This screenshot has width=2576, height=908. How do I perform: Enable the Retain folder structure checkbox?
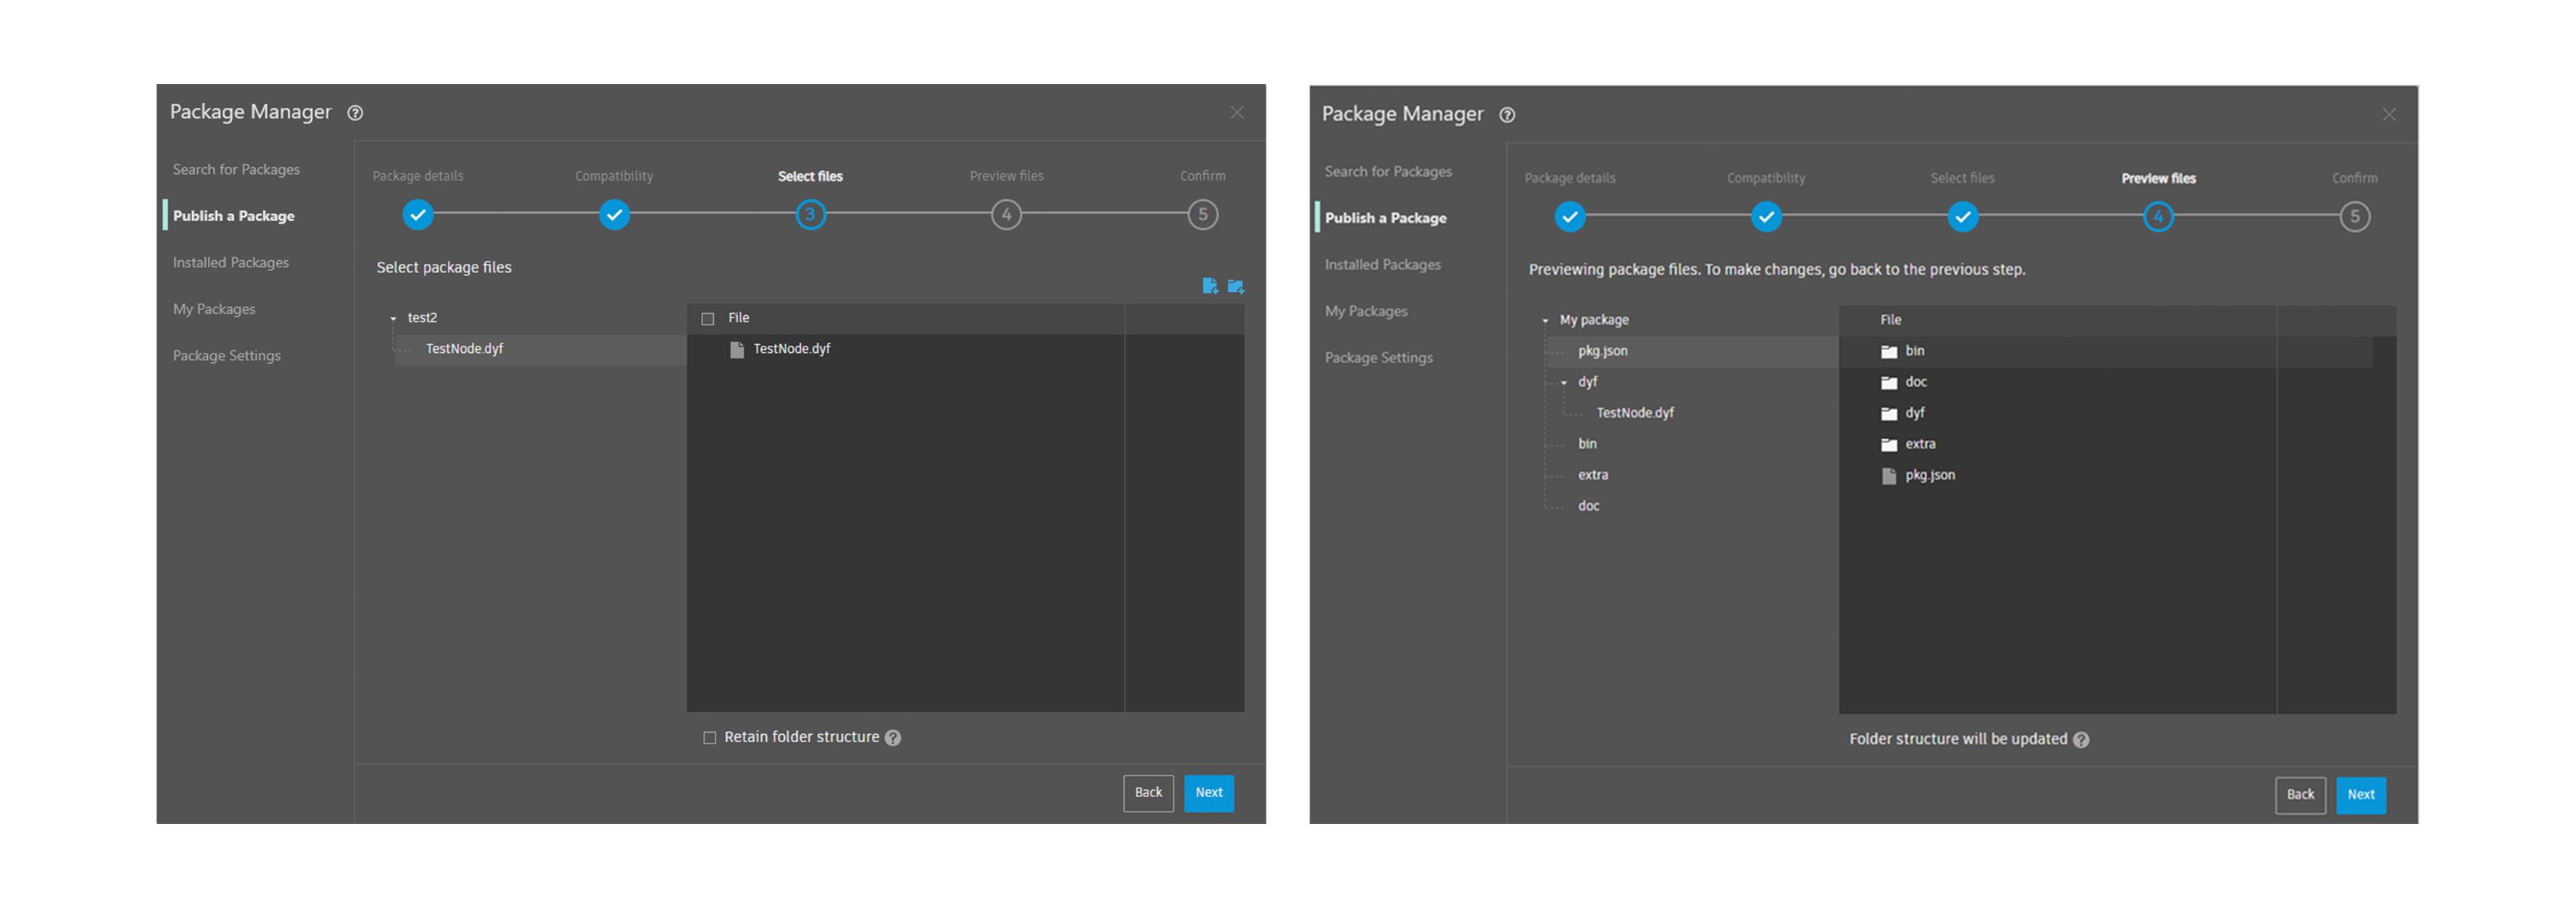pyautogui.click(x=709, y=738)
